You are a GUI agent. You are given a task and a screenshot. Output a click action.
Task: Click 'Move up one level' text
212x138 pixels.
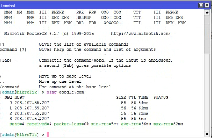tap(60, 81)
